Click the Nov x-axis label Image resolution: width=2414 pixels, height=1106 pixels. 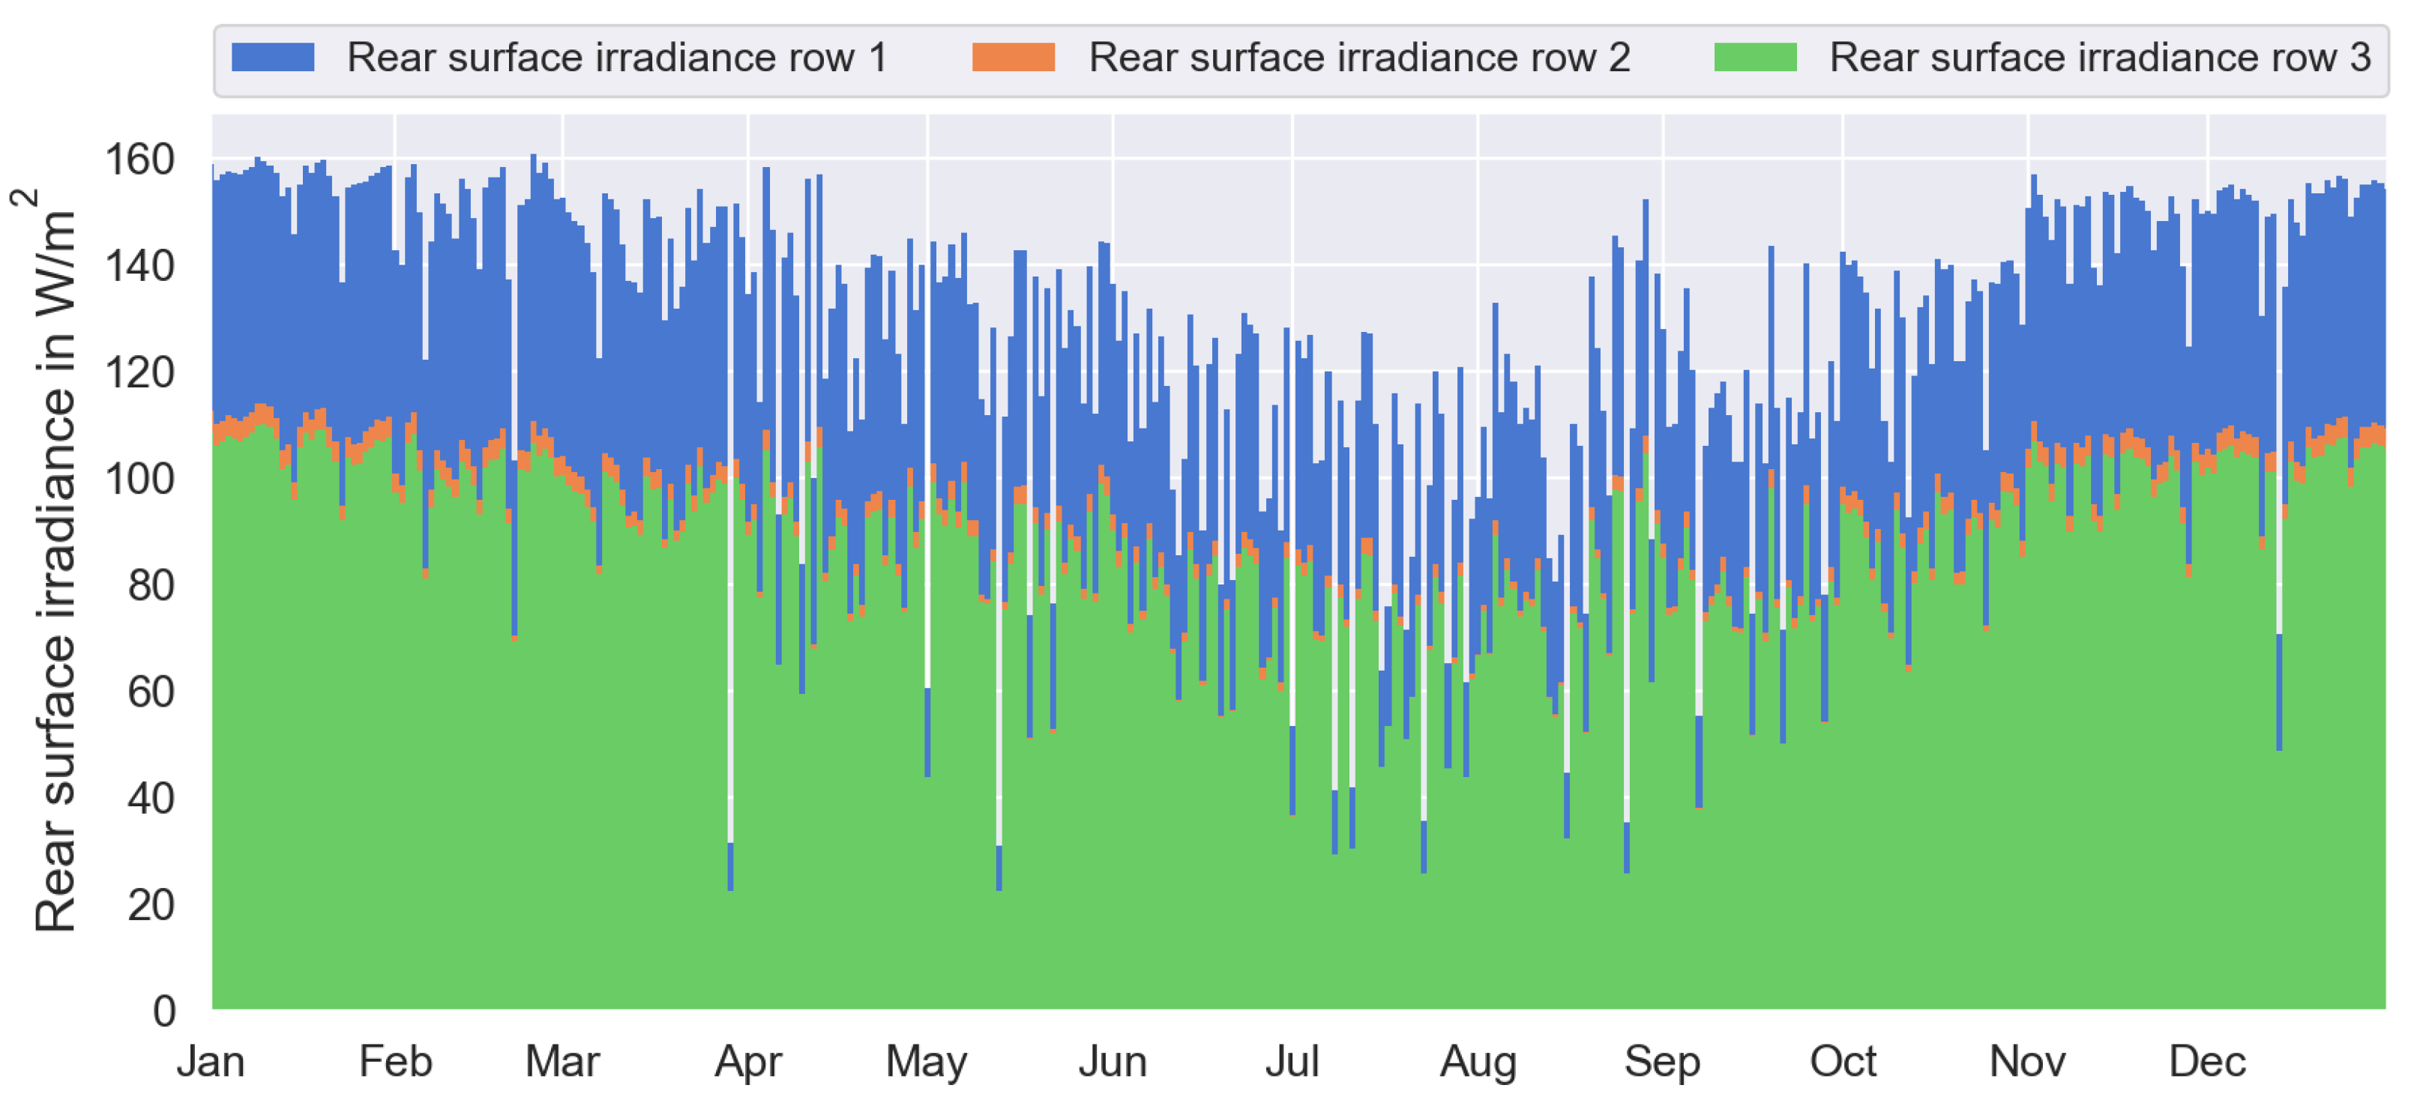[2027, 1061]
